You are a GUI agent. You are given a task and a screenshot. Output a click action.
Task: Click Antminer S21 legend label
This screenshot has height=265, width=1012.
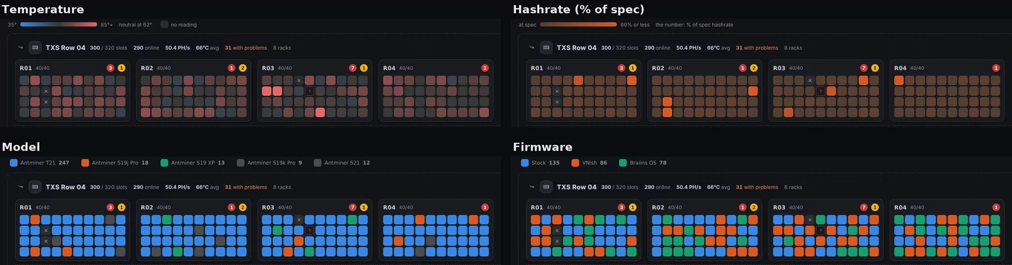coord(342,163)
